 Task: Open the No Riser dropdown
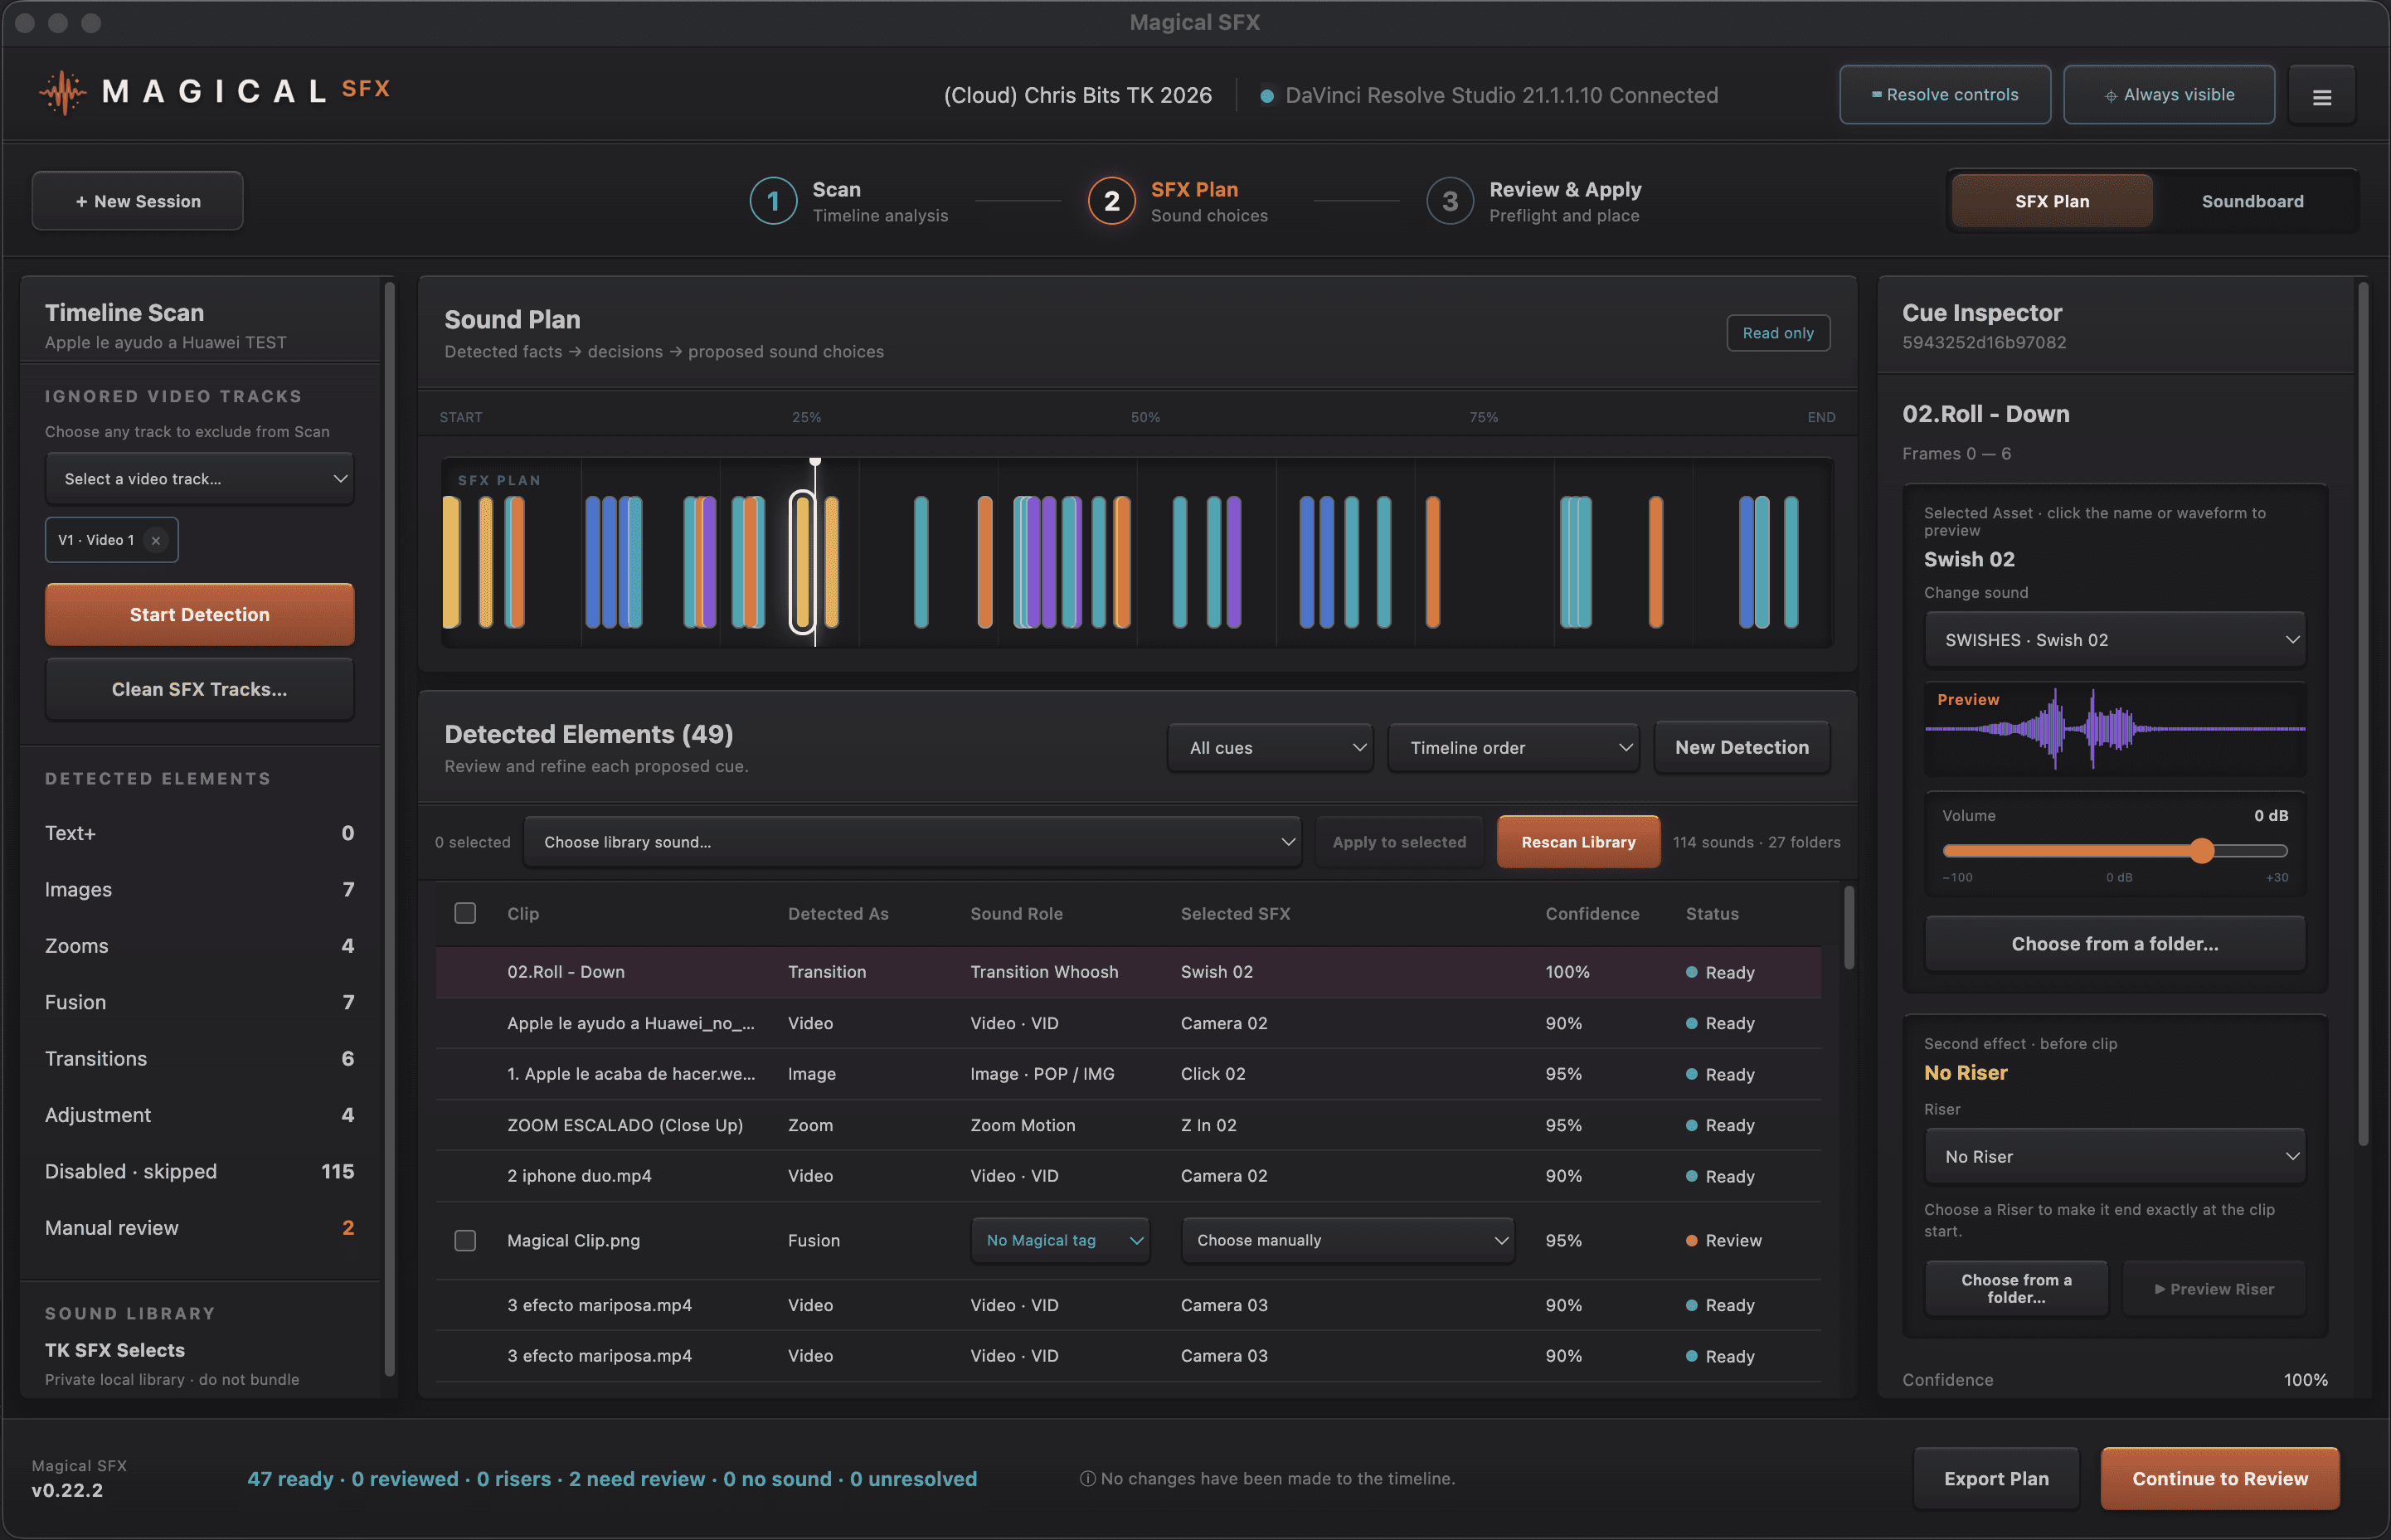[2115, 1156]
